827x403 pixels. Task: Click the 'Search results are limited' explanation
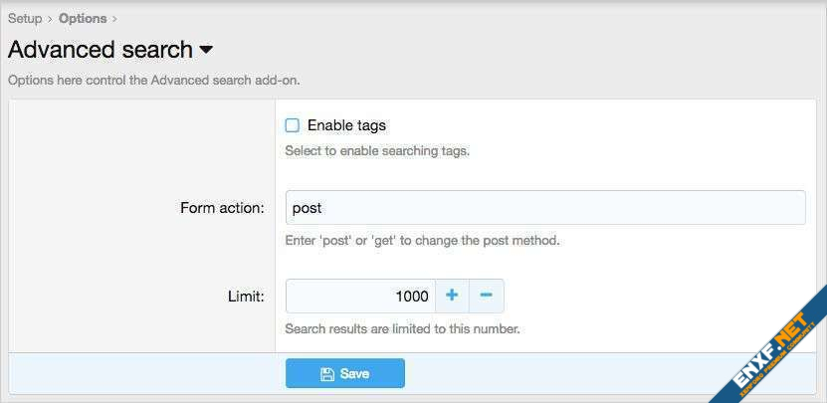(402, 327)
